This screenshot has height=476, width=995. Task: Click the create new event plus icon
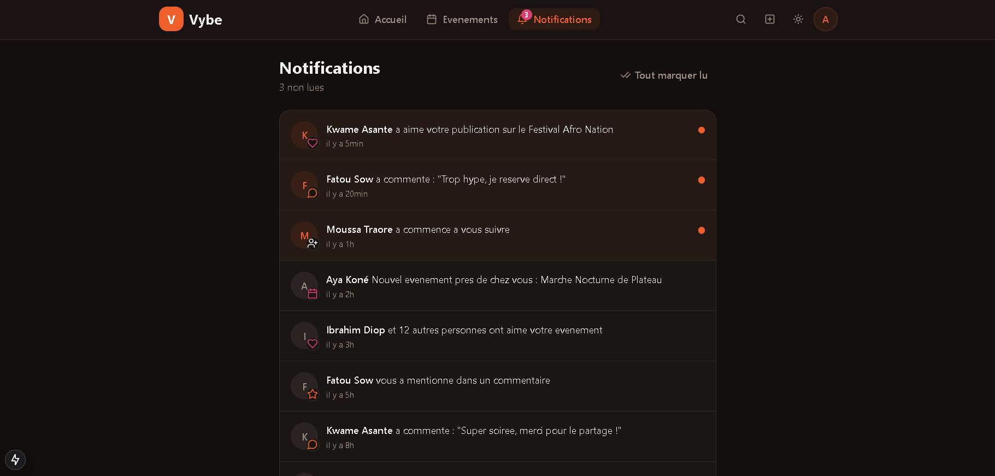click(769, 19)
